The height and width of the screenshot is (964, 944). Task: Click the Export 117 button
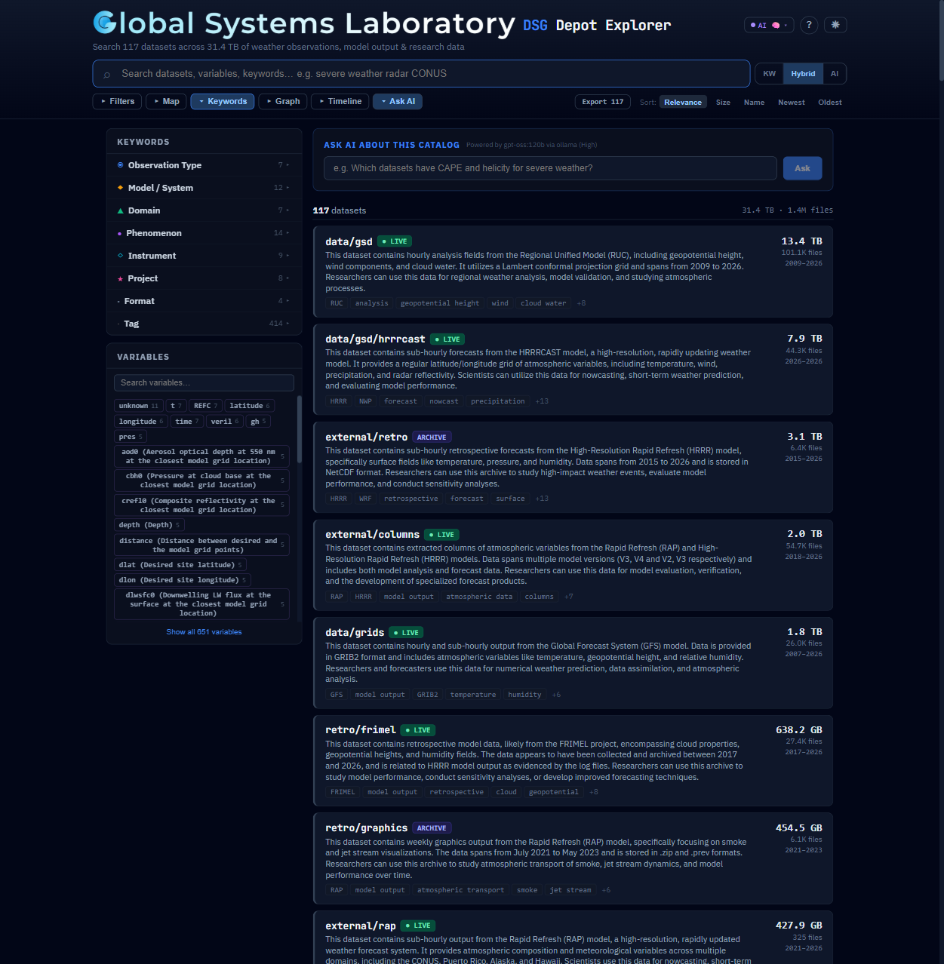tap(603, 102)
